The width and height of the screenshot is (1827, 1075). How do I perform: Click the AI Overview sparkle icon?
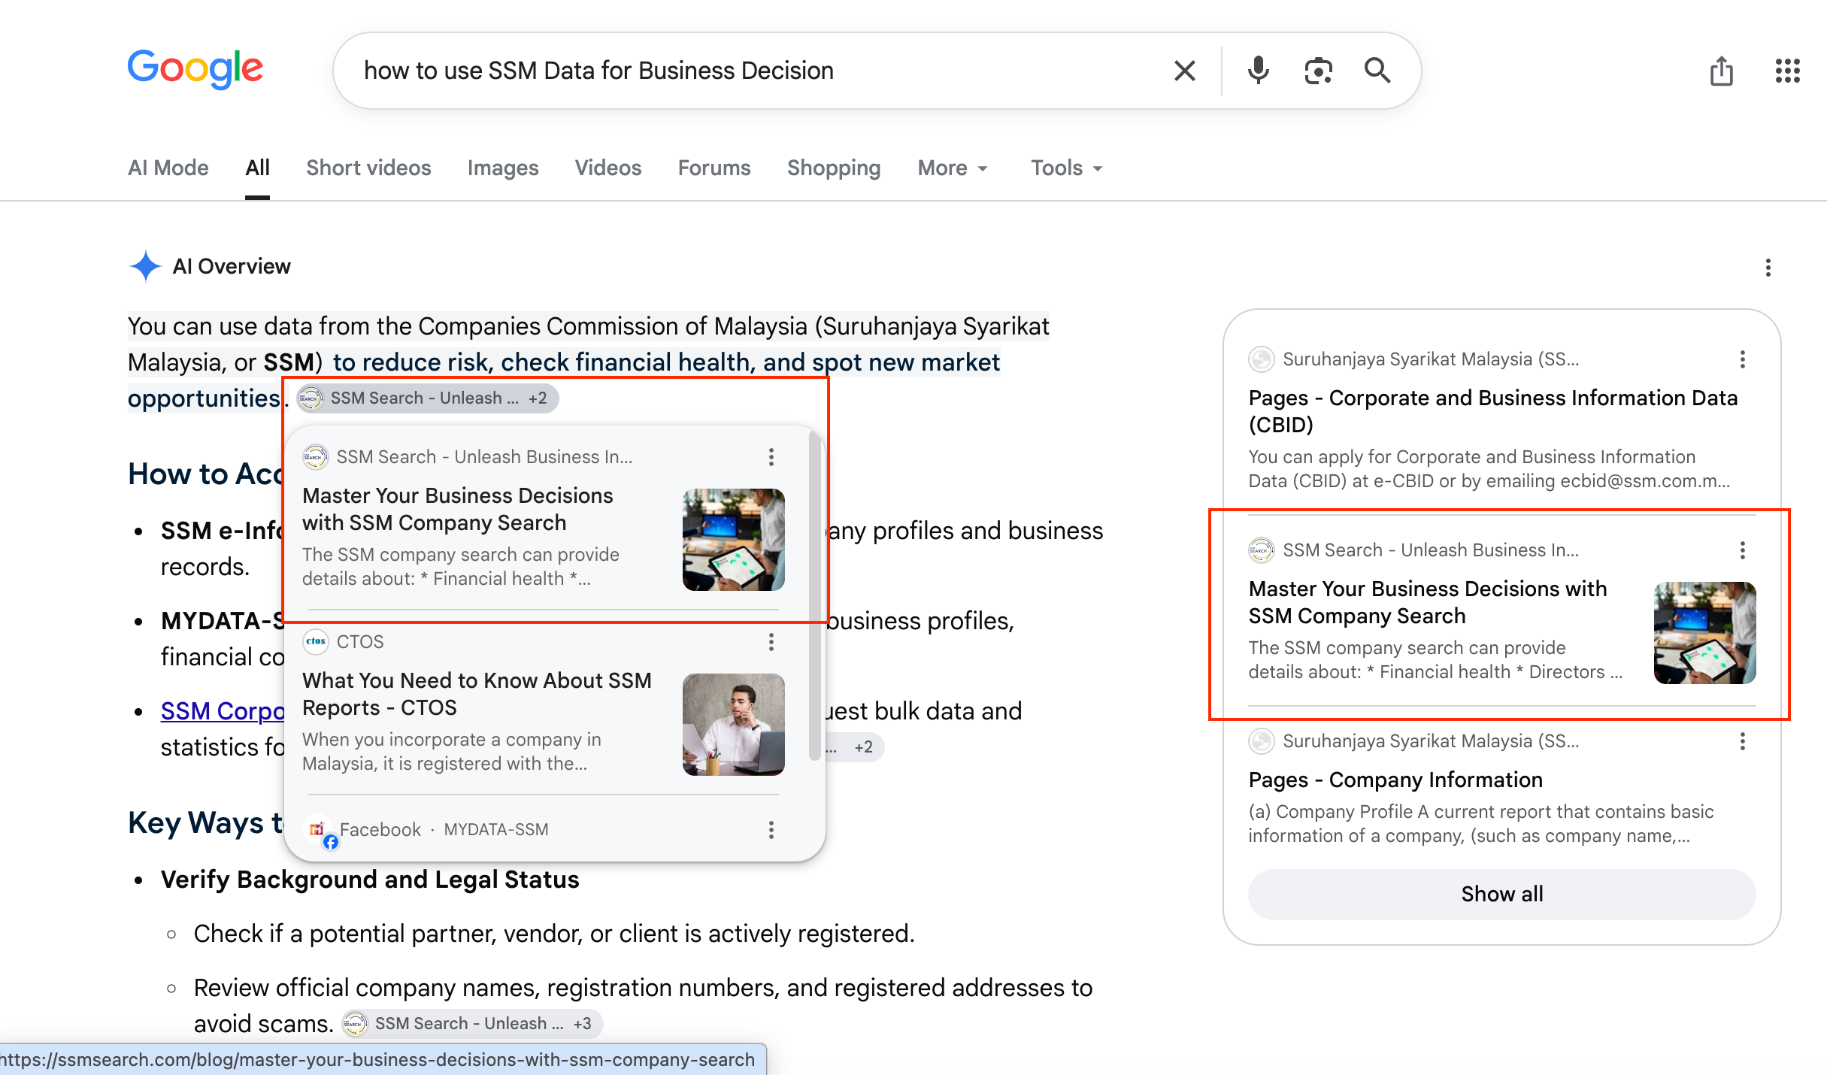pos(145,266)
